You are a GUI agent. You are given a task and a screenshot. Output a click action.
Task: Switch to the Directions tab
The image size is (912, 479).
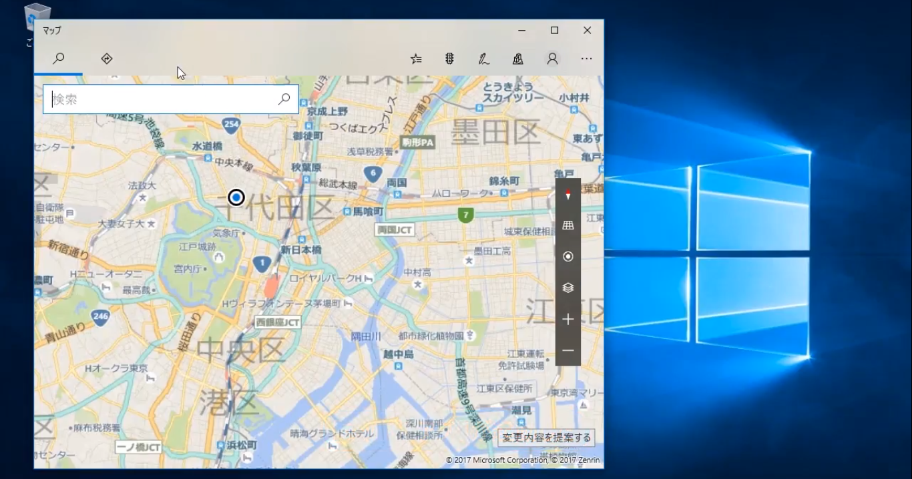107,59
